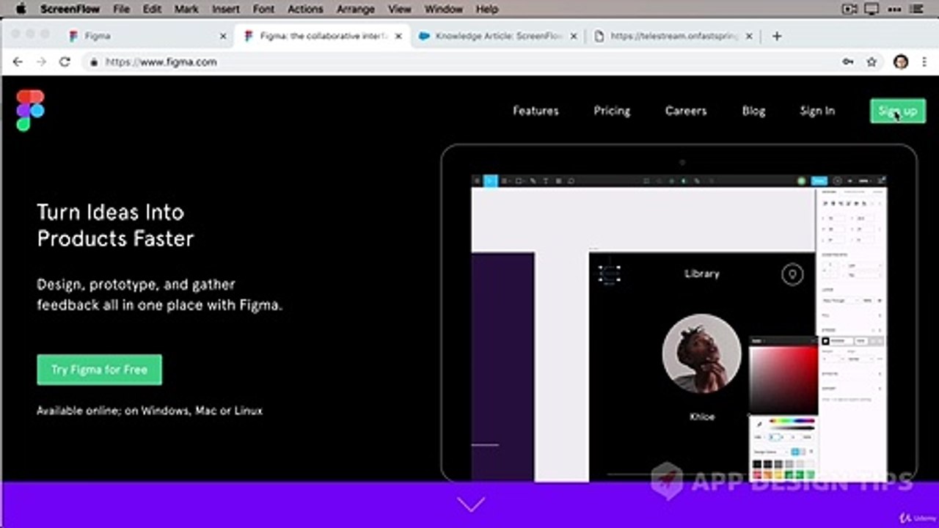Go to the Pricing page

(x=612, y=111)
